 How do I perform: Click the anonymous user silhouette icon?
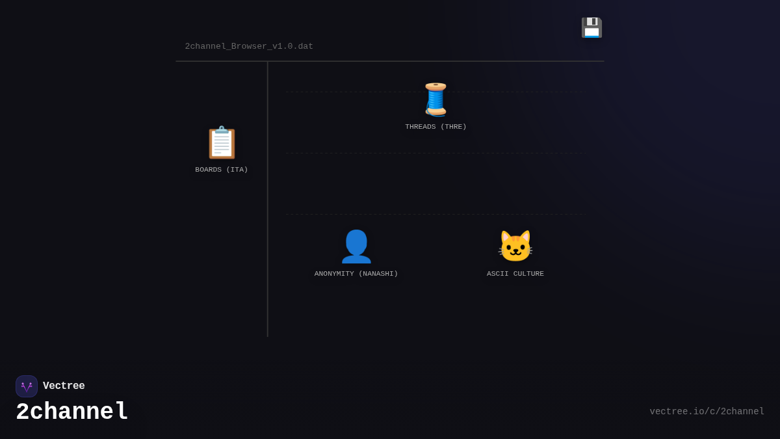point(356,247)
